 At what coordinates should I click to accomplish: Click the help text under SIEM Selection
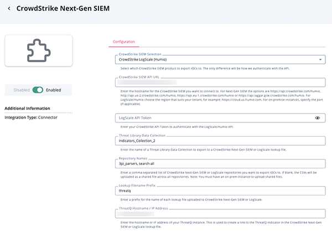(205, 69)
